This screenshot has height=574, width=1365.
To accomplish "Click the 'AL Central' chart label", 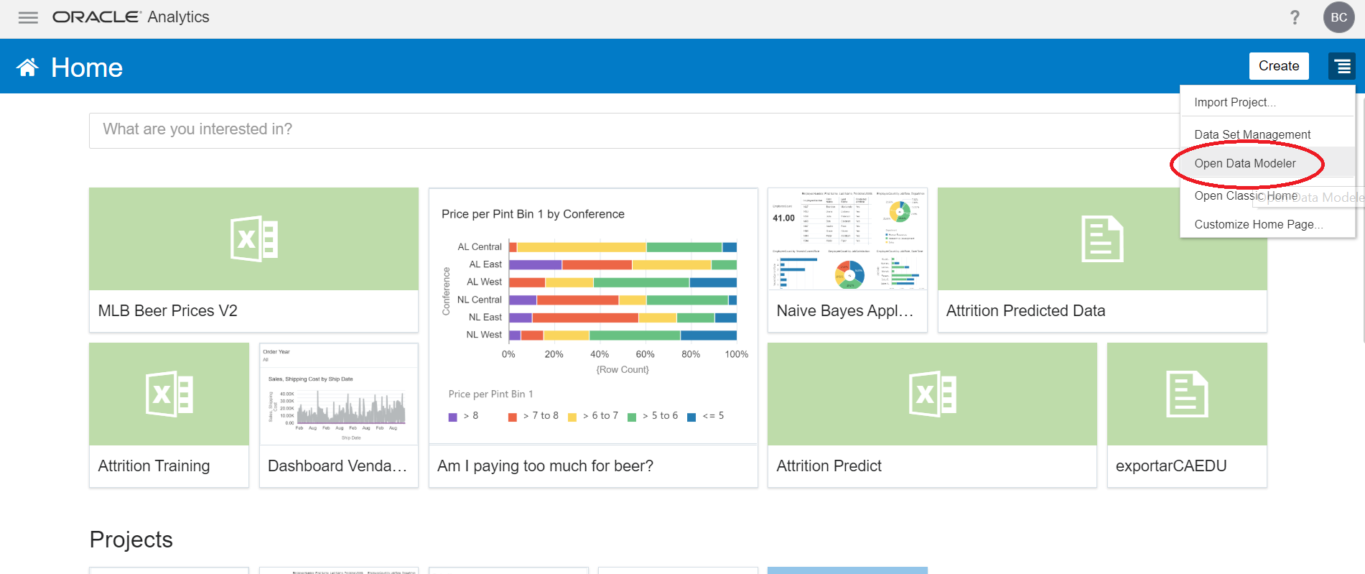I will 480,247.
